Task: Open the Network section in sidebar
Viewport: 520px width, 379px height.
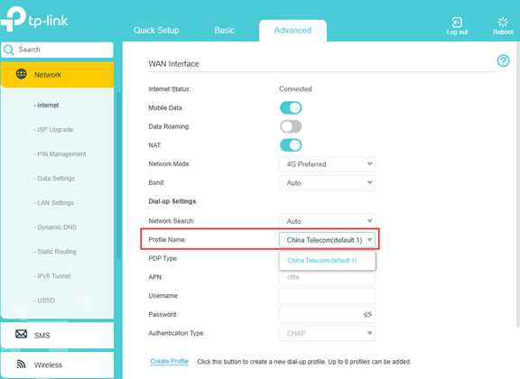Action: (58, 75)
